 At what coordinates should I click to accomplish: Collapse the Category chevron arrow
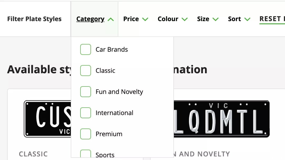click(x=111, y=19)
